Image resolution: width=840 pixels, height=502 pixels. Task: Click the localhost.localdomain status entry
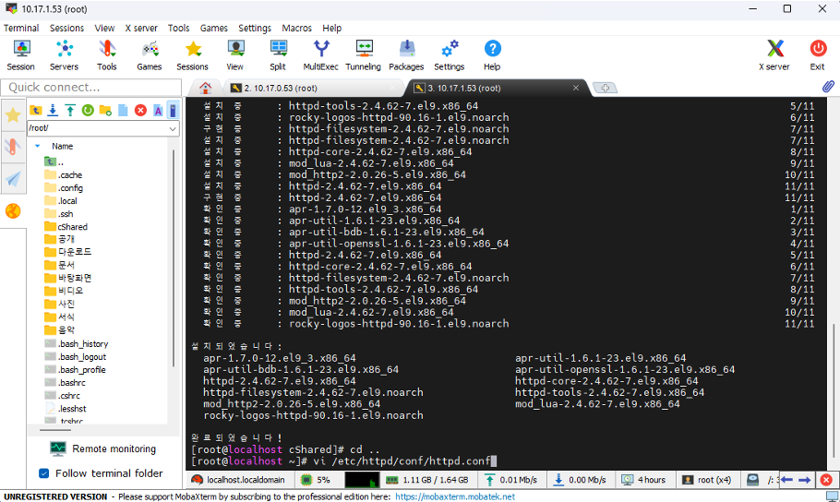coord(239,480)
